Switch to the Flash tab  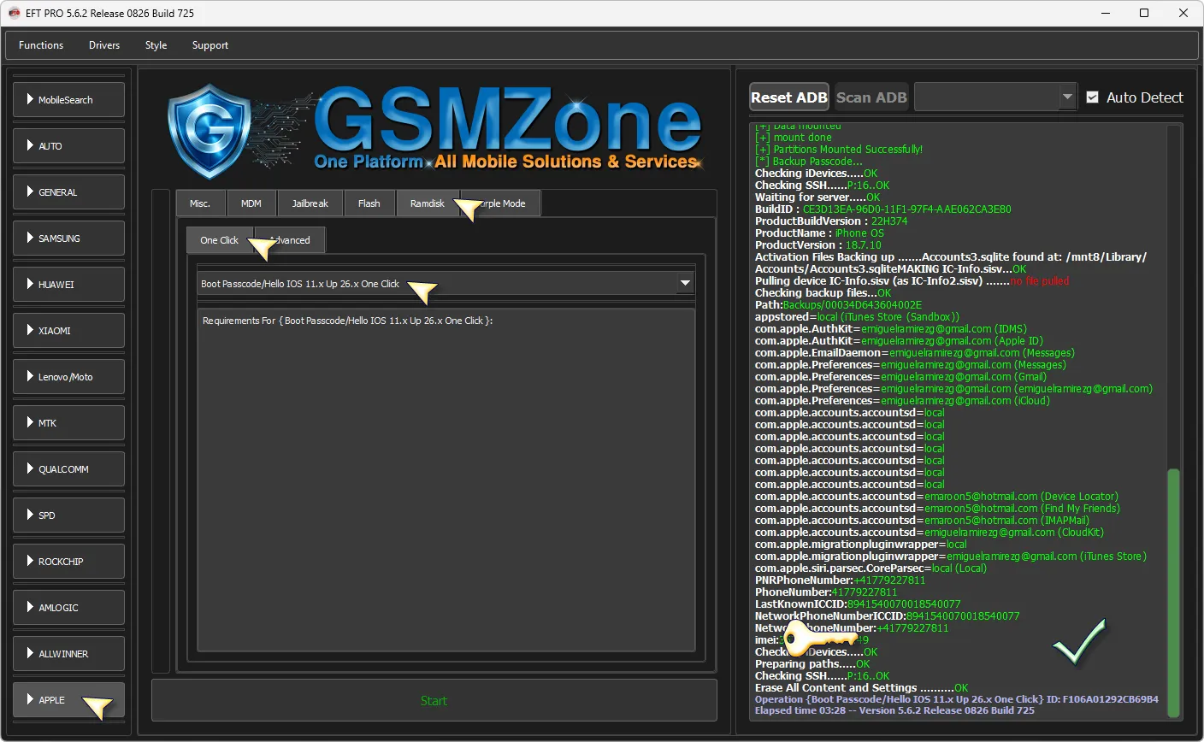[369, 203]
